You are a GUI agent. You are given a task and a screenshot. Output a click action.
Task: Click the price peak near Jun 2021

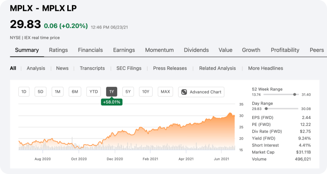[230, 113]
